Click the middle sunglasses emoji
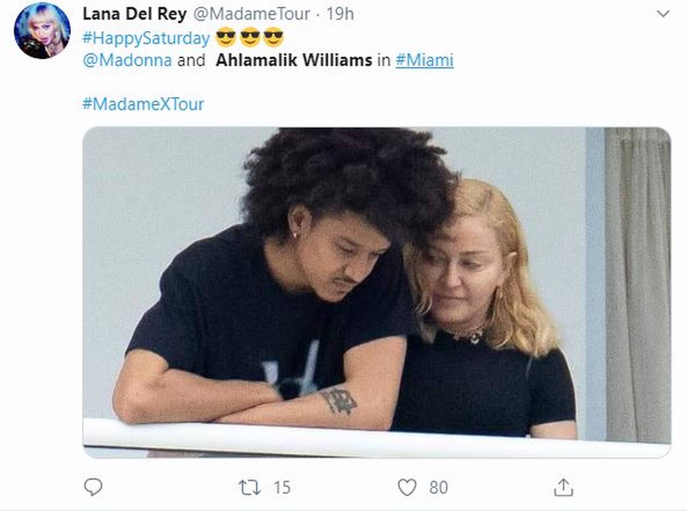Screen dimensions: 687x511 point(250,38)
